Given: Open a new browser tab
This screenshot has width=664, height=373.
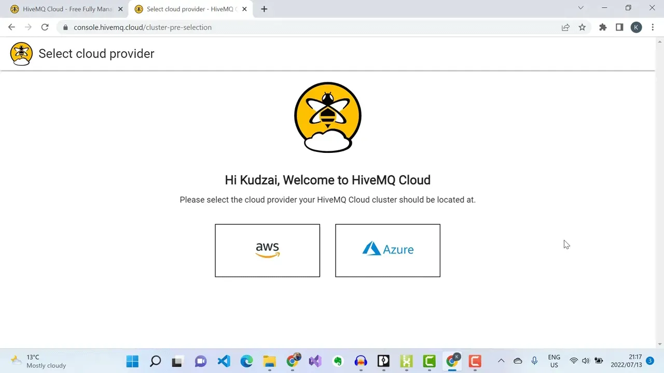Looking at the screenshot, I should (264, 9).
